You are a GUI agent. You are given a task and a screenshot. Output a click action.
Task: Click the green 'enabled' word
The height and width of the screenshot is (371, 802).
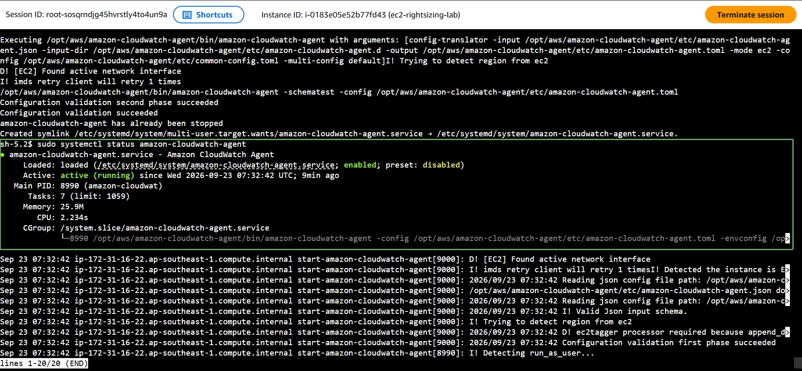360,165
